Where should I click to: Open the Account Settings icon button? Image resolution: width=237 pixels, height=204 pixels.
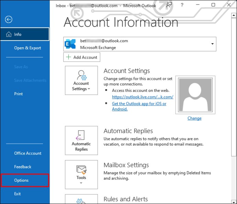click(x=81, y=80)
